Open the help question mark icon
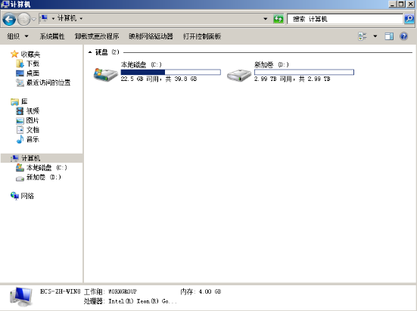Screen dimensions: 417x311 pos(403,36)
